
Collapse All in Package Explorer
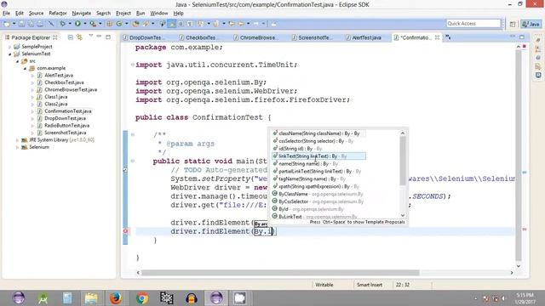point(70,37)
